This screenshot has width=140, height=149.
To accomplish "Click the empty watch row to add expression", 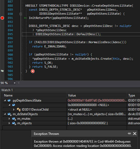I will (35, 127).
